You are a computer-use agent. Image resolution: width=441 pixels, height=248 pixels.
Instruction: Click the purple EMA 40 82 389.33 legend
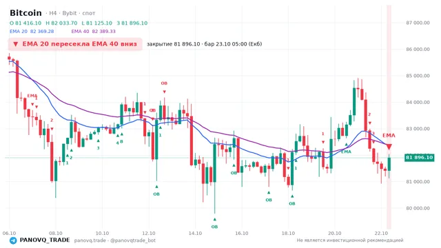94,31
